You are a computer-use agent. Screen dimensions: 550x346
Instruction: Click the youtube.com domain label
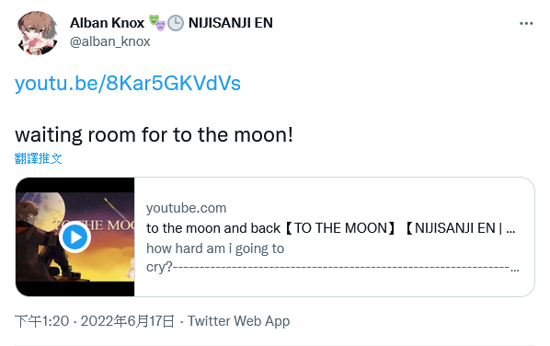point(187,208)
